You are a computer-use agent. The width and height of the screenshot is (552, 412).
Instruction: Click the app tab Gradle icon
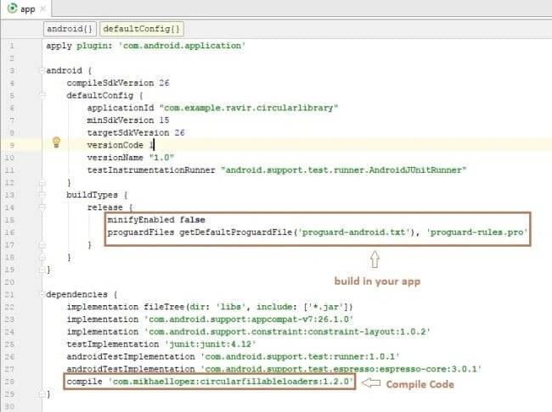13,8
